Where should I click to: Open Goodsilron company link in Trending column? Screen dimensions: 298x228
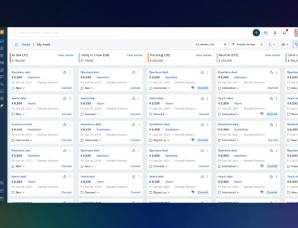coord(172,130)
